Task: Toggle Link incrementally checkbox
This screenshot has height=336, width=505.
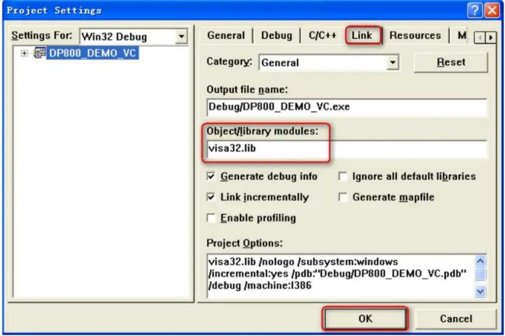Action: click(211, 197)
